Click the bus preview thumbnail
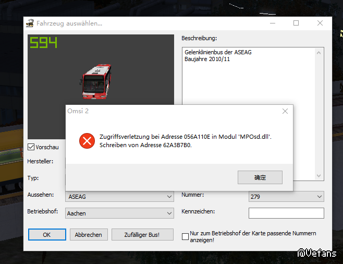343x264 pixels. point(95,81)
